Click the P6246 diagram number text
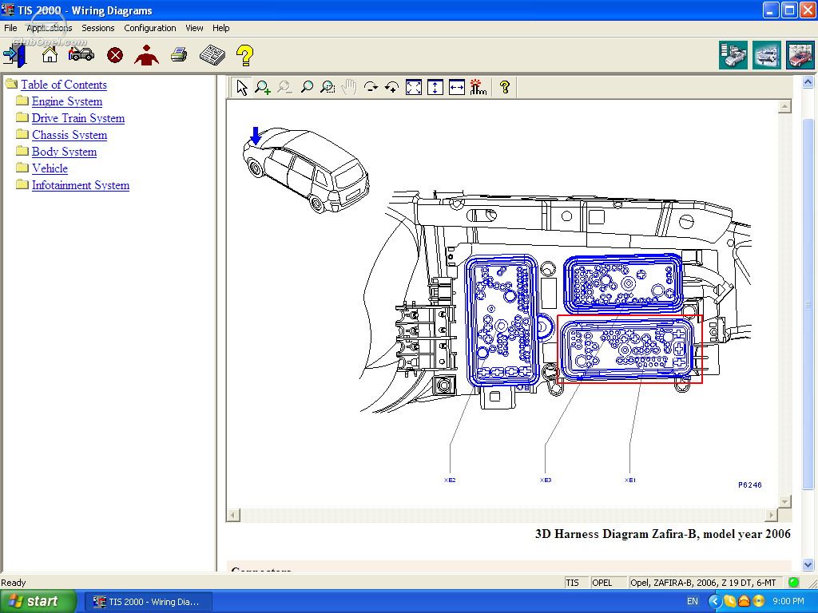The height and width of the screenshot is (613, 818). [x=749, y=484]
